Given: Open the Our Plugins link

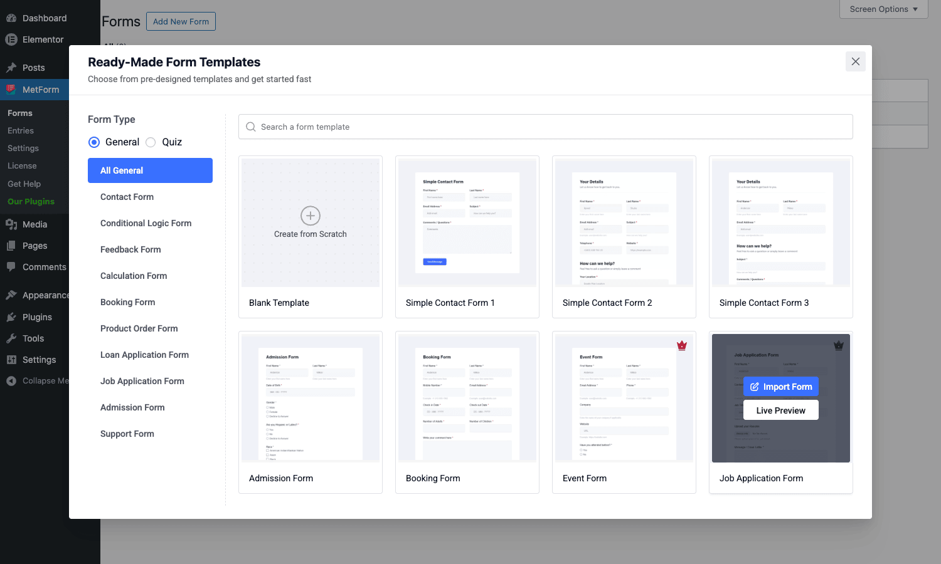Looking at the screenshot, I should pos(31,202).
